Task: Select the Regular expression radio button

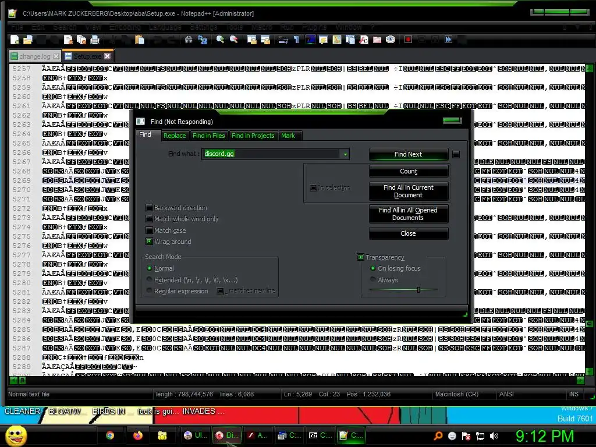Action: coord(150,291)
